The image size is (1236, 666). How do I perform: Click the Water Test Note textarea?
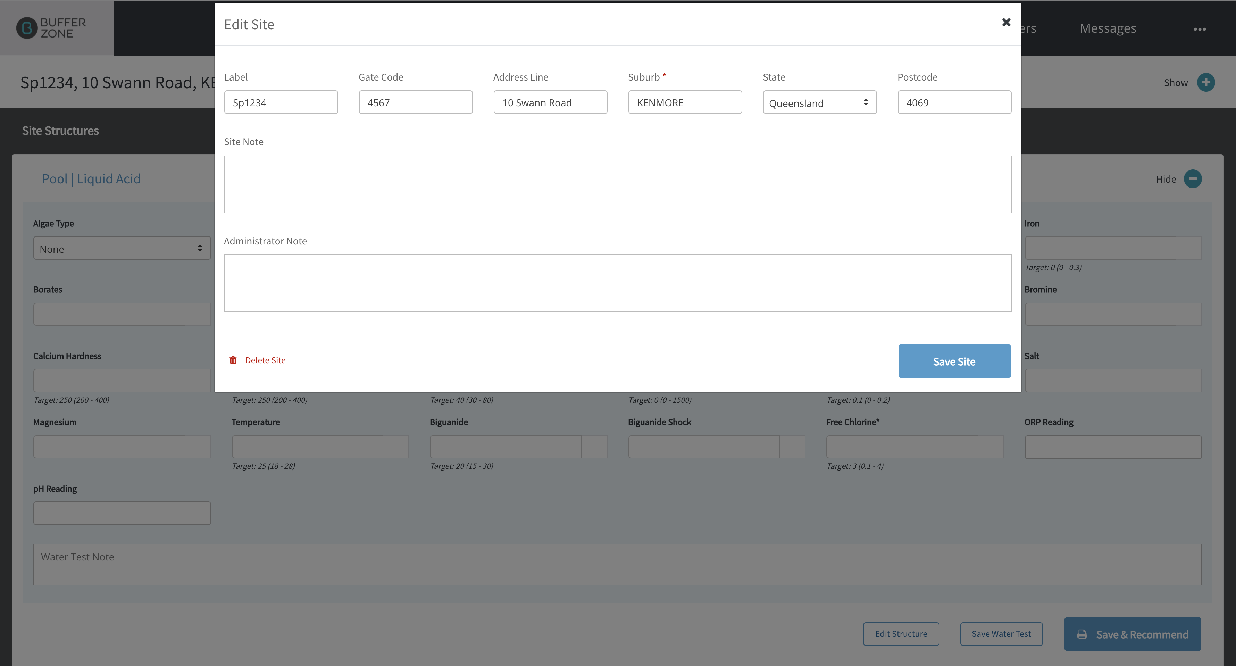(618, 564)
